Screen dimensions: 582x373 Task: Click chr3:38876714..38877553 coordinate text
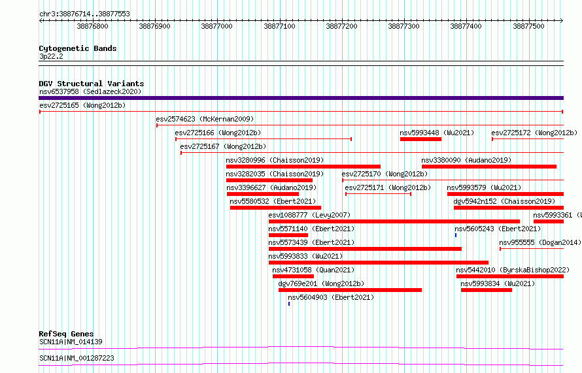[x=84, y=14]
